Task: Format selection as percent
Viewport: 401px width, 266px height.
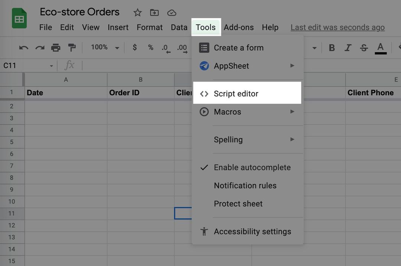Action: [x=150, y=47]
